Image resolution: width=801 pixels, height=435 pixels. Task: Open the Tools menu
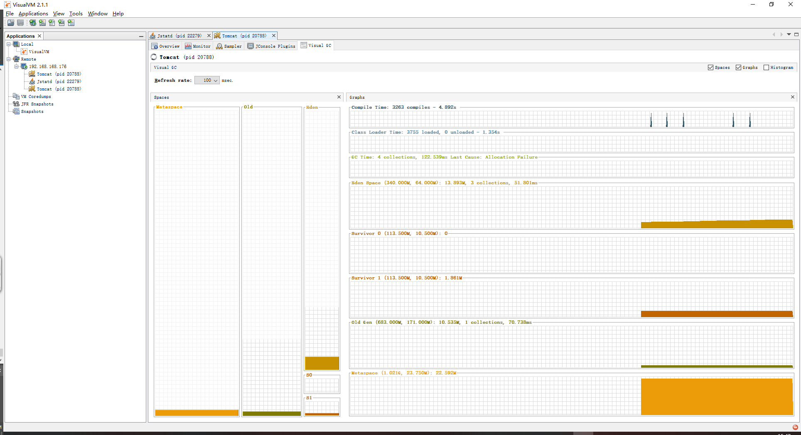pos(76,14)
